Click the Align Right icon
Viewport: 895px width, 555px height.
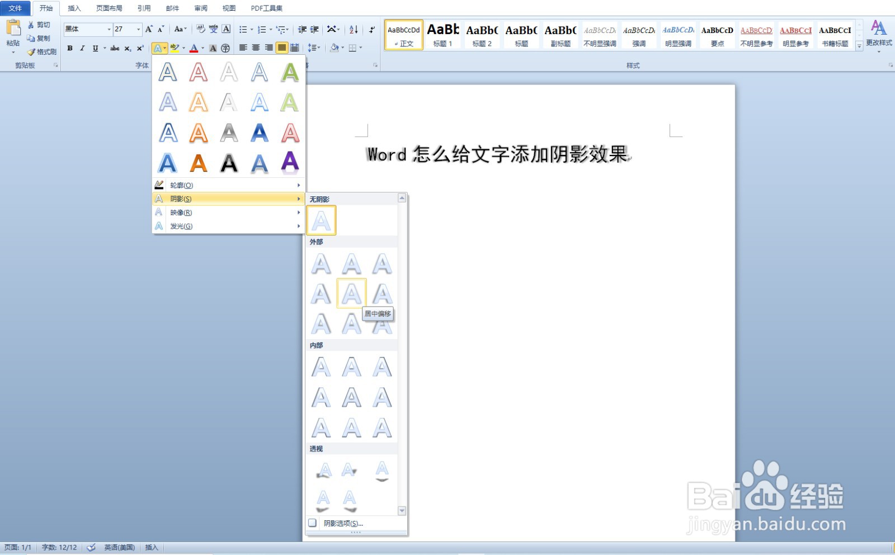268,48
